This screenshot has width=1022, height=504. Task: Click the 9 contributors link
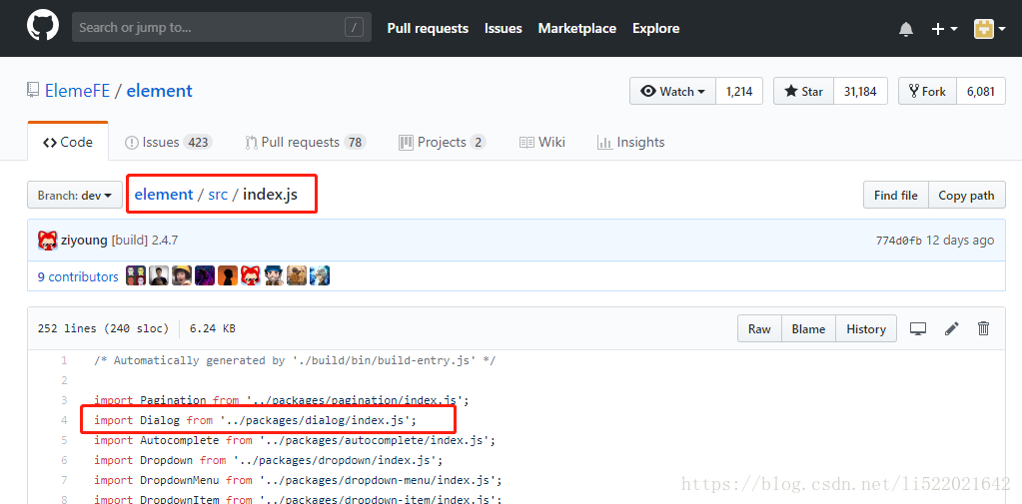click(78, 276)
